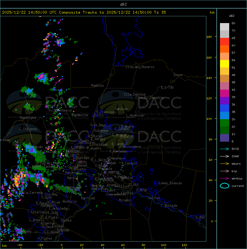Select the purple 36-39 dBZ color band
The image size is (247, 249).
[224, 101]
